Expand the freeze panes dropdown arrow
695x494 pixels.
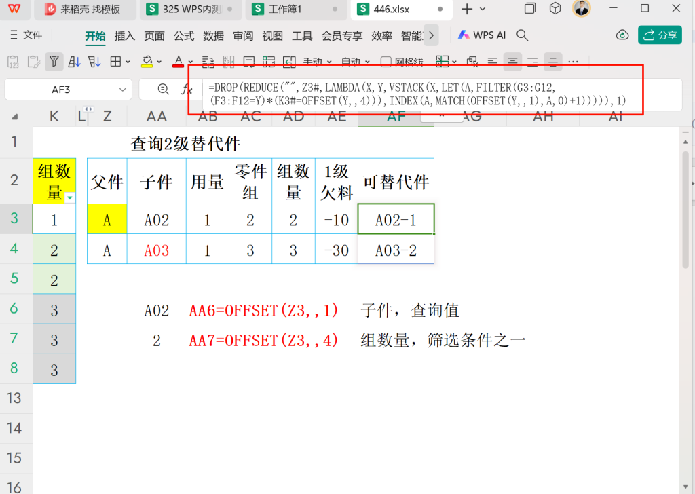tap(454, 62)
